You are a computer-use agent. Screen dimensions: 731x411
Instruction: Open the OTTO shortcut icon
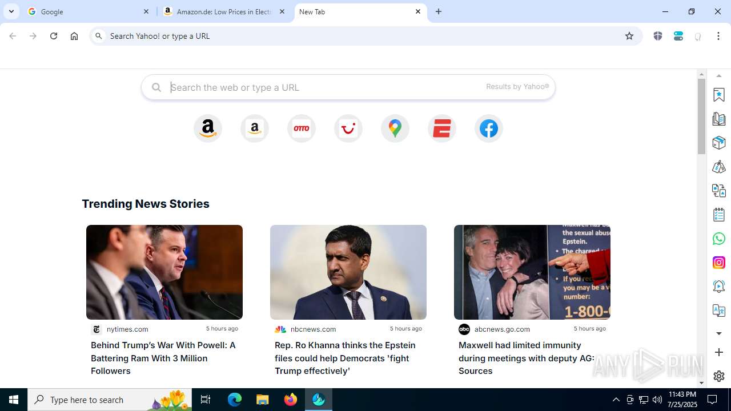302,128
